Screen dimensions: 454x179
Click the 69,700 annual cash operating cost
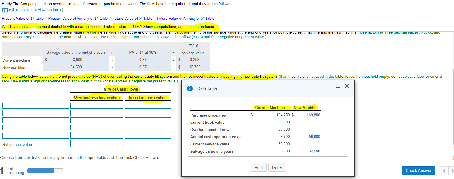(x=284, y=137)
